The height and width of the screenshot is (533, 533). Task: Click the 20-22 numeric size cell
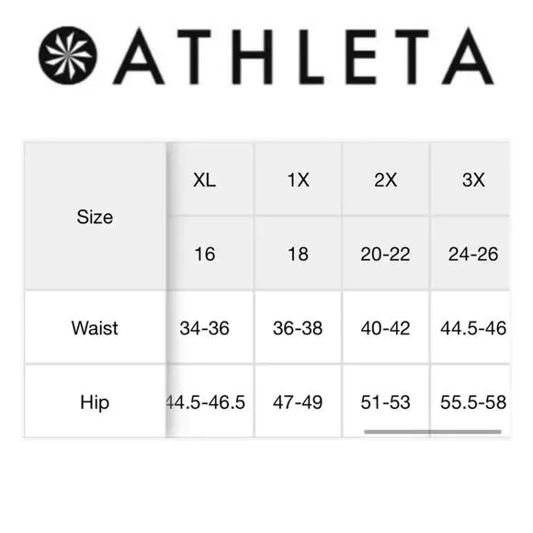386,254
